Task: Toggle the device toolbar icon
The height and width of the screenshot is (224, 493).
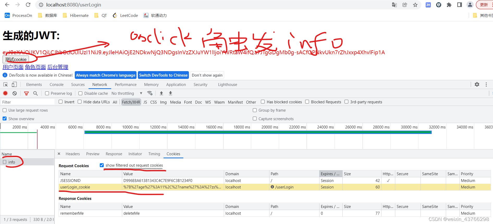Action: click(14, 84)
